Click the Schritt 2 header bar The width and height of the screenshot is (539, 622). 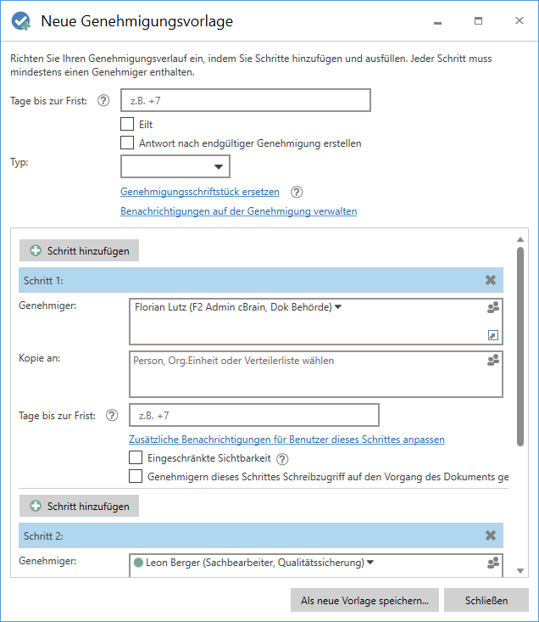[261, 535]
